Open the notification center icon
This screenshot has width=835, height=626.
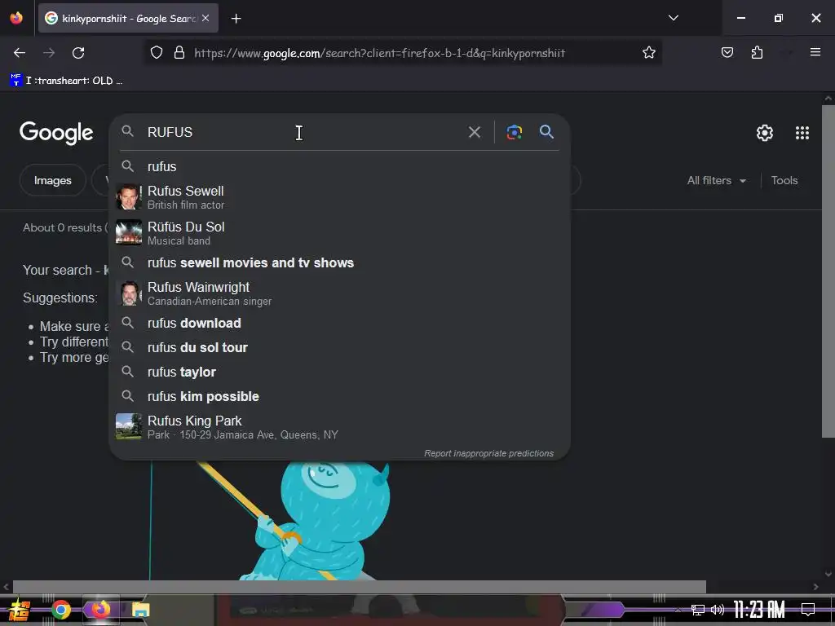coord(808,610)
